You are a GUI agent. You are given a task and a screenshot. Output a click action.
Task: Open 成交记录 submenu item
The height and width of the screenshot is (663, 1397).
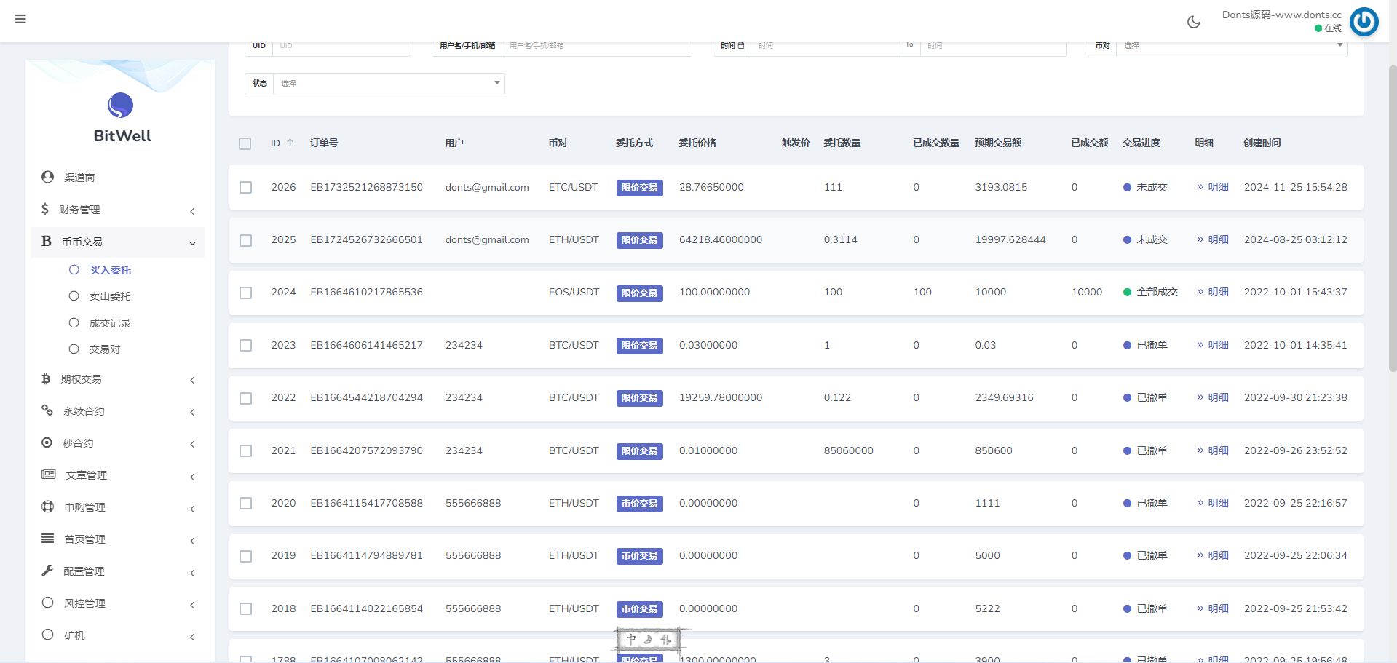pos(110,323)
